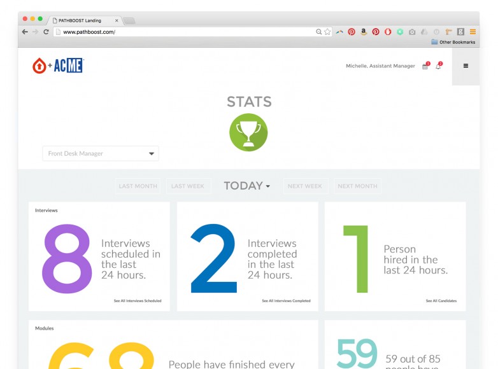Click the Amazon extension icon
The width and height of the screenshot is (498, 369).
click(x=363, y=32)
